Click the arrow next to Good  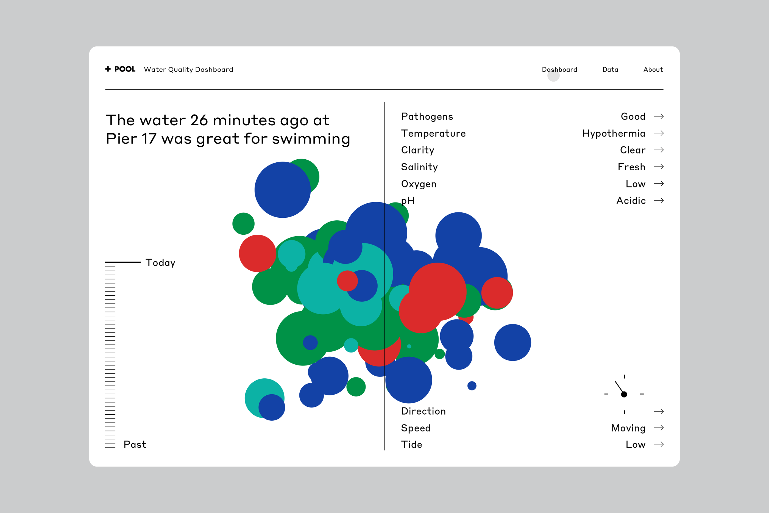tap(659, 116)
